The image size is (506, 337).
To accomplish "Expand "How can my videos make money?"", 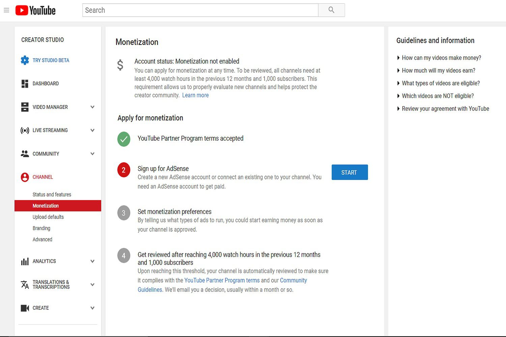I will pos(441,58).
